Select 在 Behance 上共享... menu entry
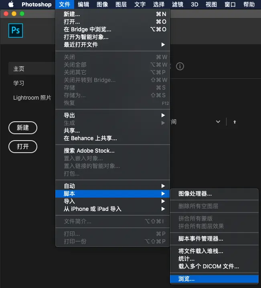The image size is (261, 288). [x=113, y=138]
